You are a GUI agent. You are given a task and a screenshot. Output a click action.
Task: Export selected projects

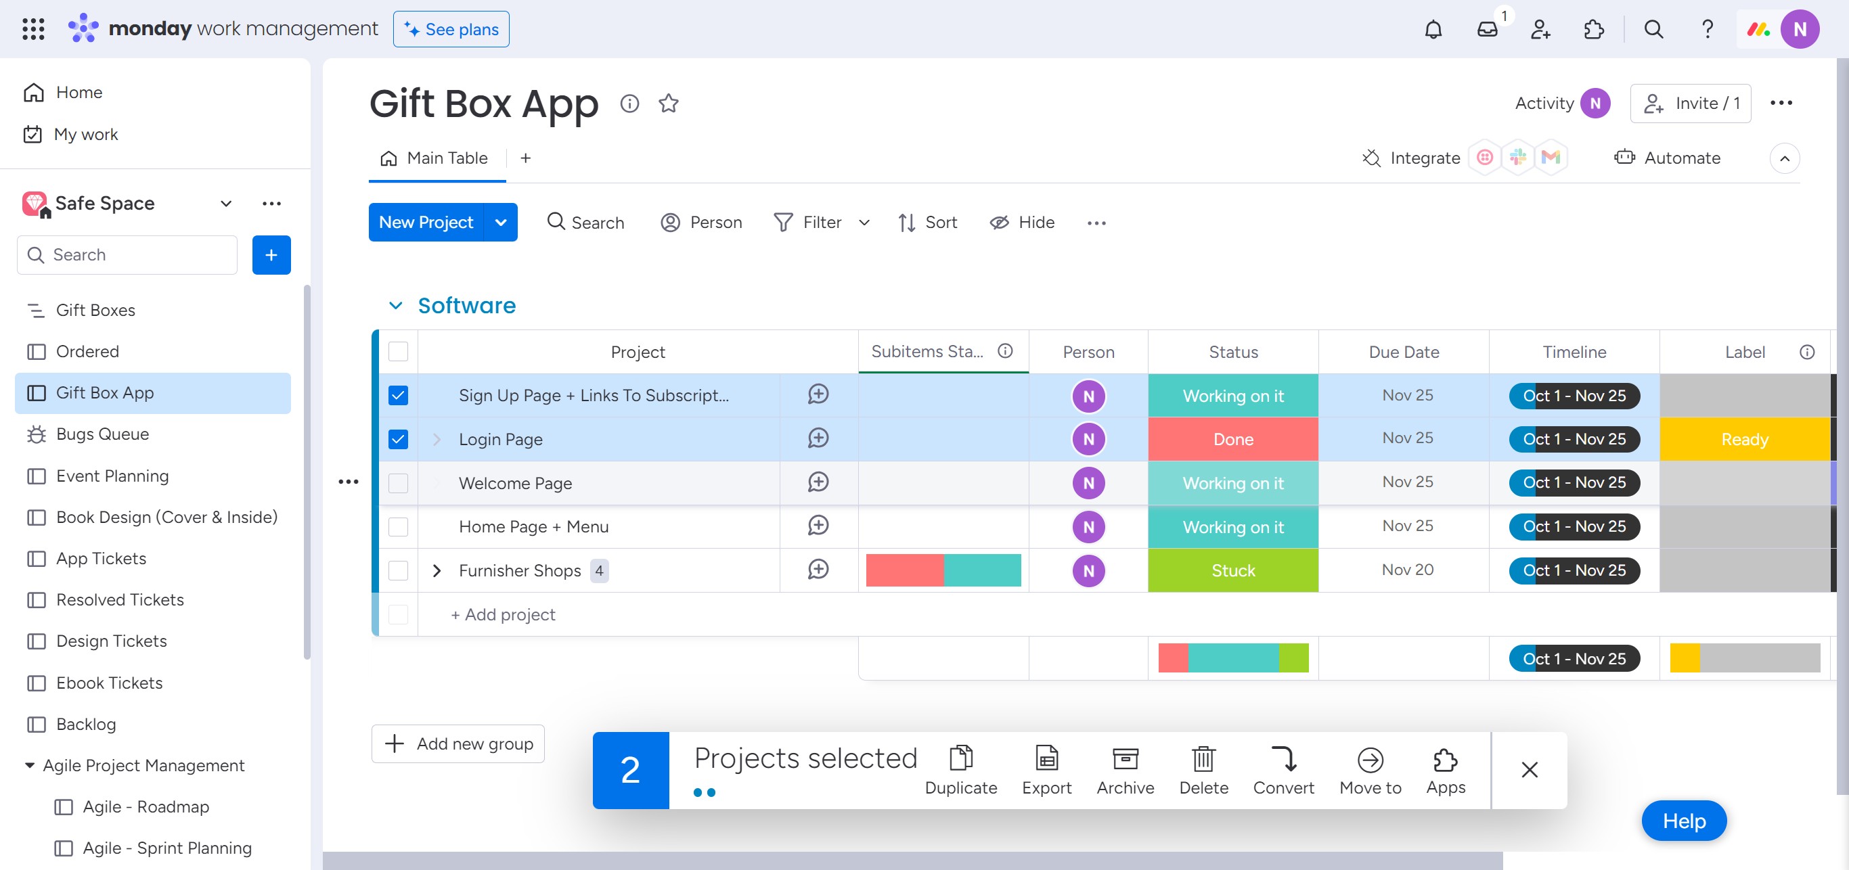coord(1046,759)
